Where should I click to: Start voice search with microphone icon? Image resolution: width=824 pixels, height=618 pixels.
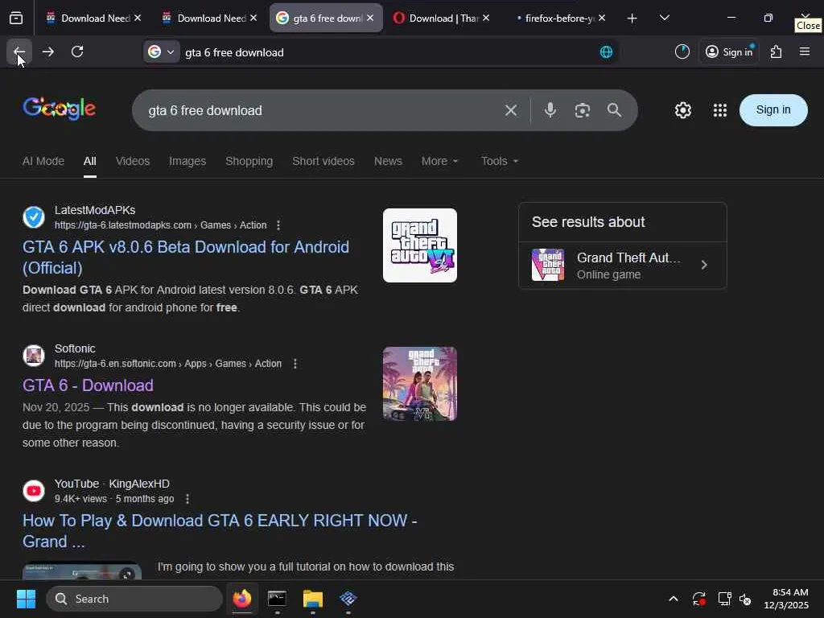tap(550, 110)
